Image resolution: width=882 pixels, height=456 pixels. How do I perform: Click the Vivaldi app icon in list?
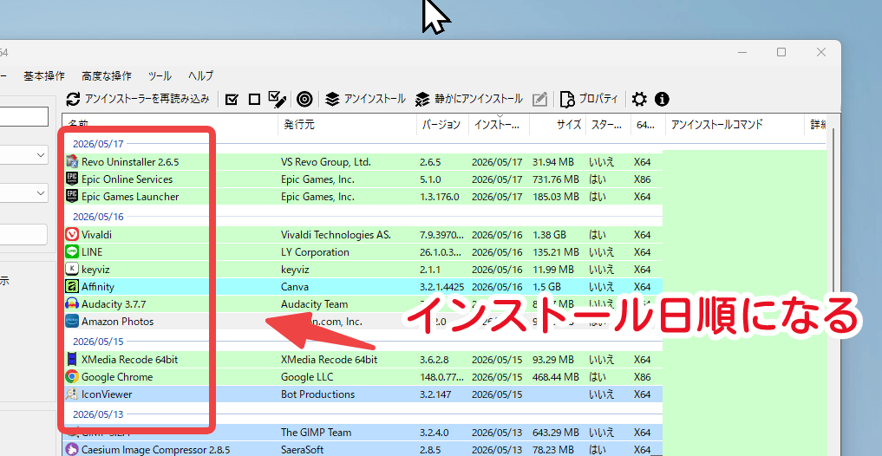(72, 234)
